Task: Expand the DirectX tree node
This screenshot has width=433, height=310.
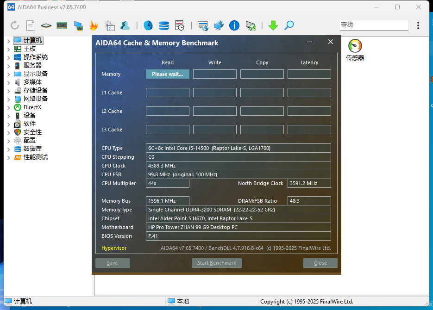Action: pyautogui.click(x=8, y=108)
